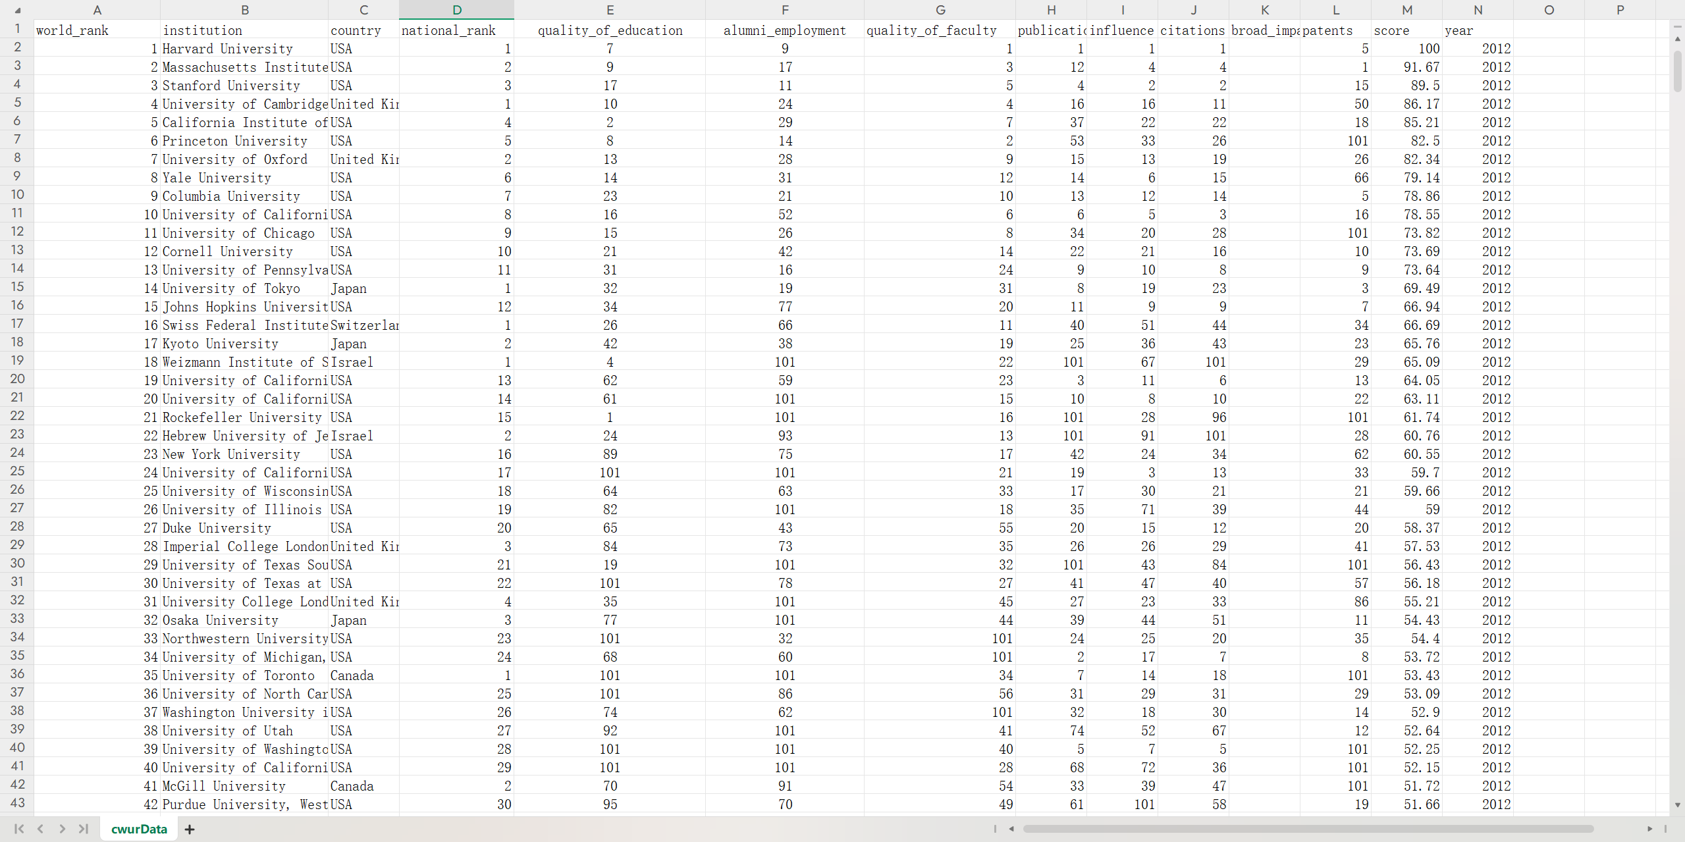Click the vertical scrollbar thumb

pyautogui.click(x=1677, y=70)
